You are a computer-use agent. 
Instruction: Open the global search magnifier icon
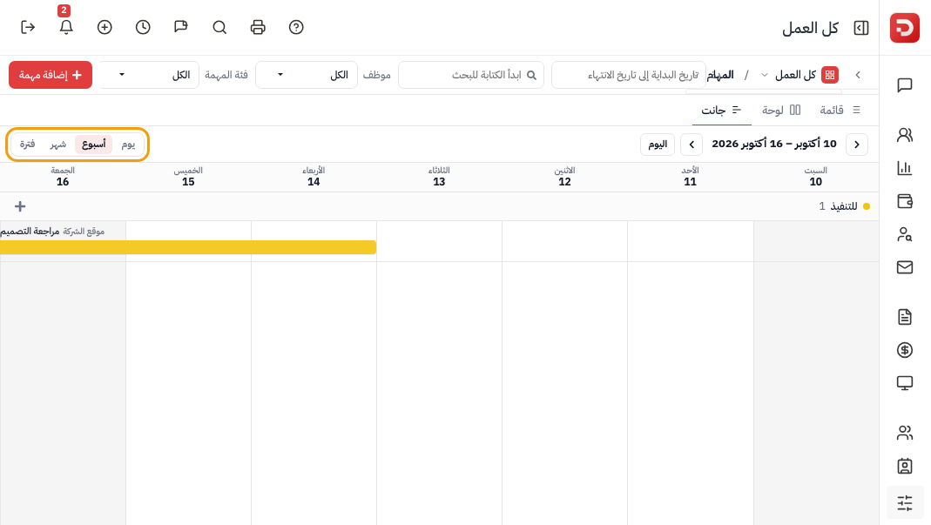coord(219,27)
